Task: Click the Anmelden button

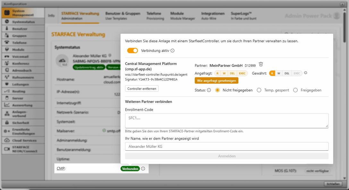Action: pyautogui.click(x=226, y=156)
